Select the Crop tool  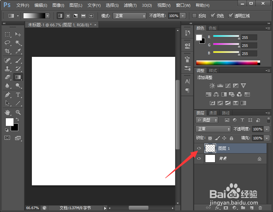[7, 51]
